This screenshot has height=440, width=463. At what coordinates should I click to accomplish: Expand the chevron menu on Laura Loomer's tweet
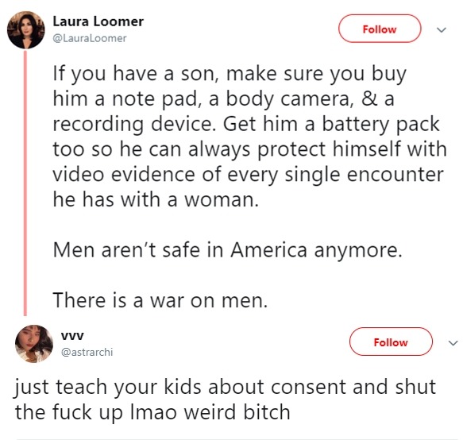click(441, 29)
